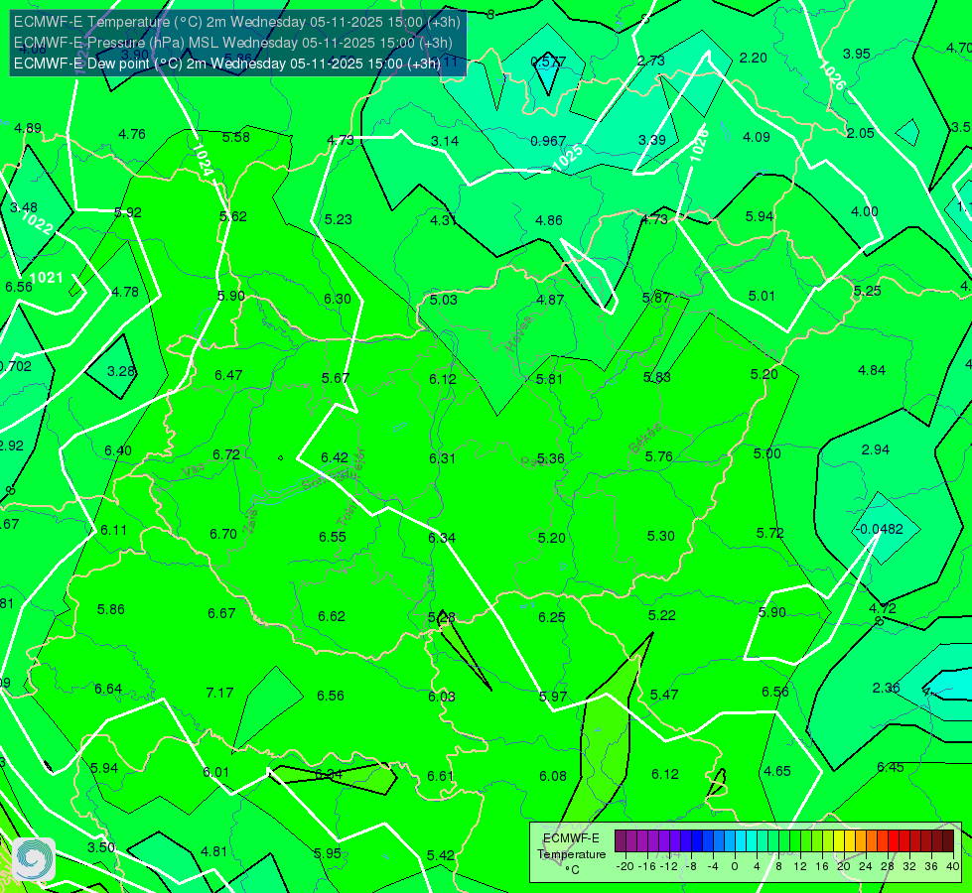This screenshot has width=972, height=893.
Task: Select the ECMWF-E Temperature 2m layer title
Action: 237,22
